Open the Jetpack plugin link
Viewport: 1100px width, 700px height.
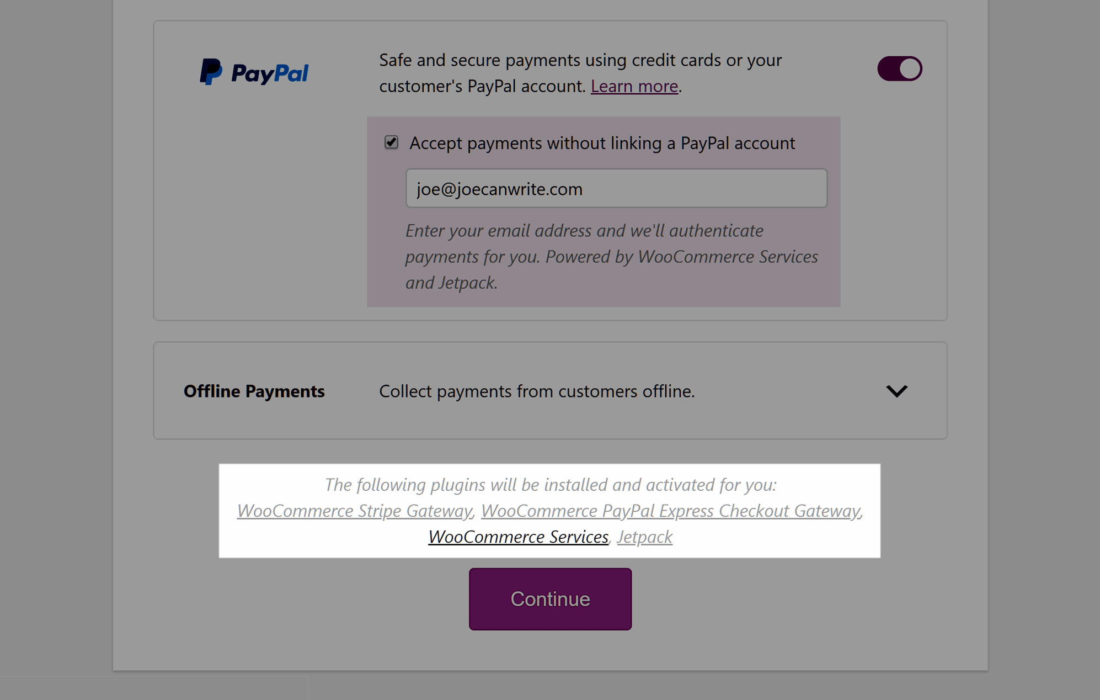tap(644, 537)
